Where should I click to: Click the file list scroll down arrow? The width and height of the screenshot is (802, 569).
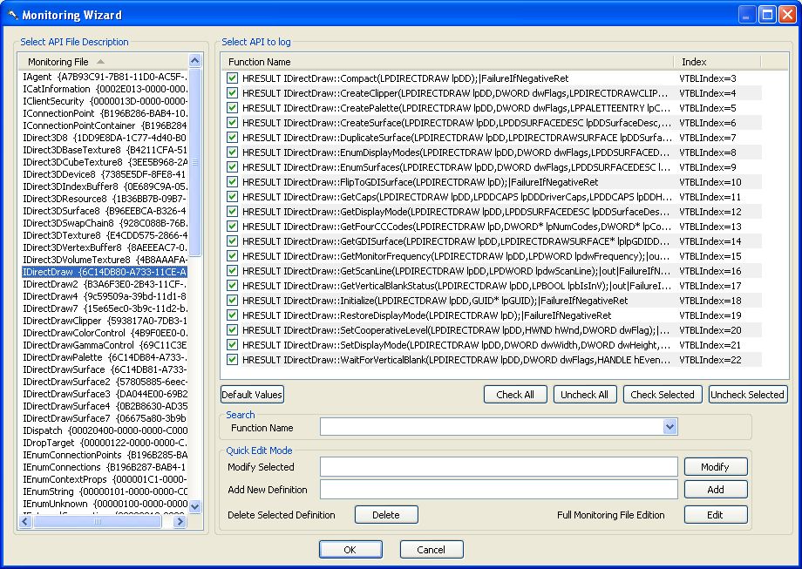pos(194,506)
